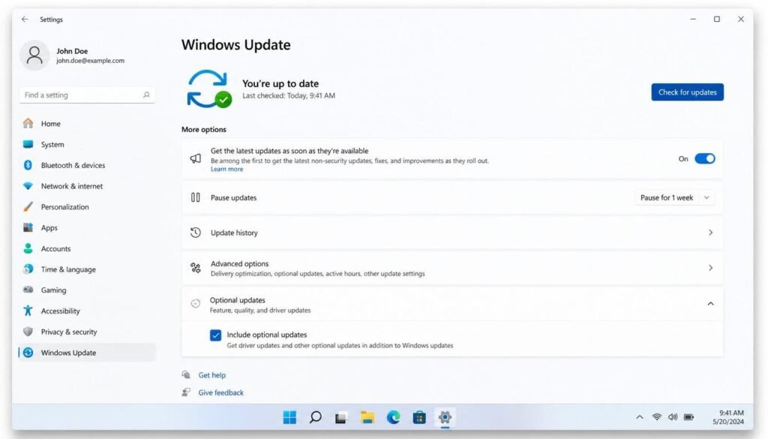Click the Give feedback link
768x439 pixels.
tap(221, 392)
